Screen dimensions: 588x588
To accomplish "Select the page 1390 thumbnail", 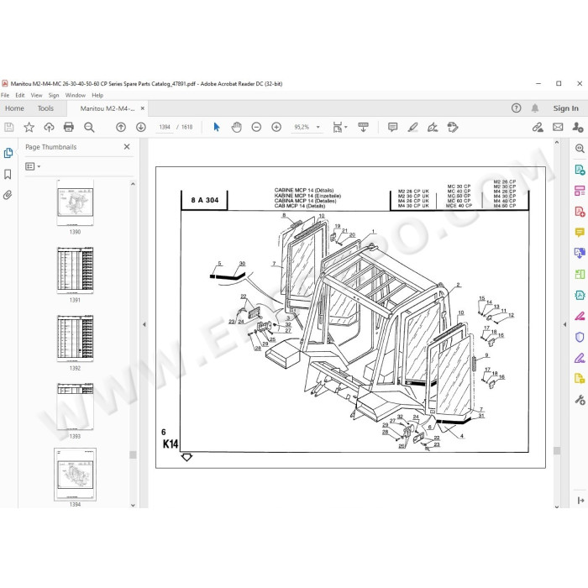I will [75, 202].
